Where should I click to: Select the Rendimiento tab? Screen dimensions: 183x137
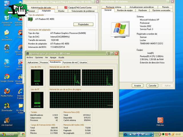click(x=55, y=62)
